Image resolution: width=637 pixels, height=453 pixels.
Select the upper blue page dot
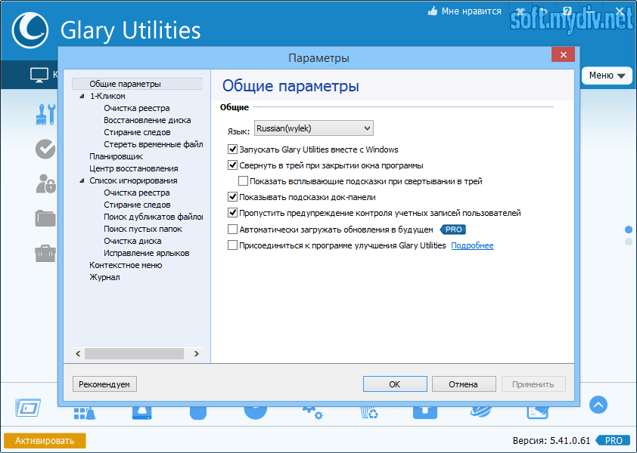click(629, 230)
